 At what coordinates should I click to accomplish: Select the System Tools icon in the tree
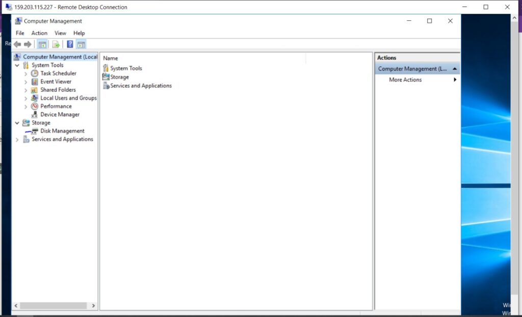(26, 65)
